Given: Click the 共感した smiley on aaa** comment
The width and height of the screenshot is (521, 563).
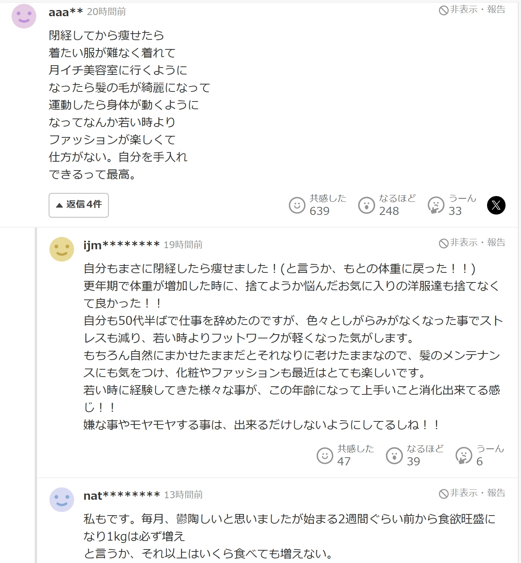Looking at the screenshot, I should [297, 205].
